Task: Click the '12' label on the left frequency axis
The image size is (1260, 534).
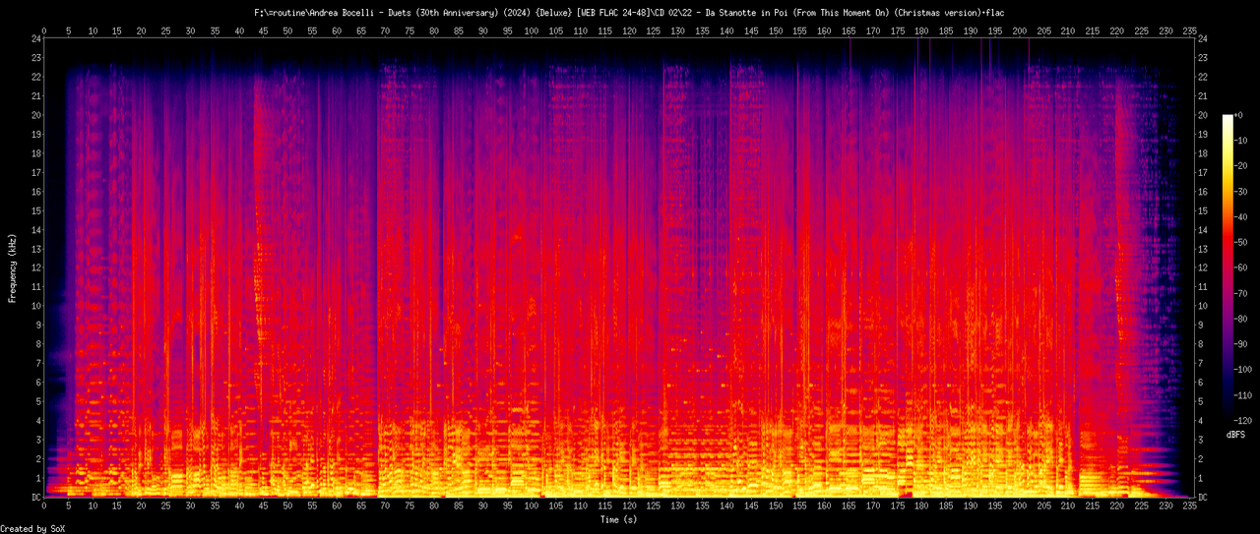Action: 36,268
